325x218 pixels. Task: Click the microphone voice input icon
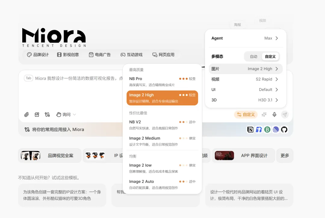(x=274, y=114)
